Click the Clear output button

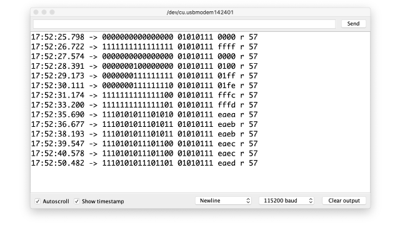(344, 201)
